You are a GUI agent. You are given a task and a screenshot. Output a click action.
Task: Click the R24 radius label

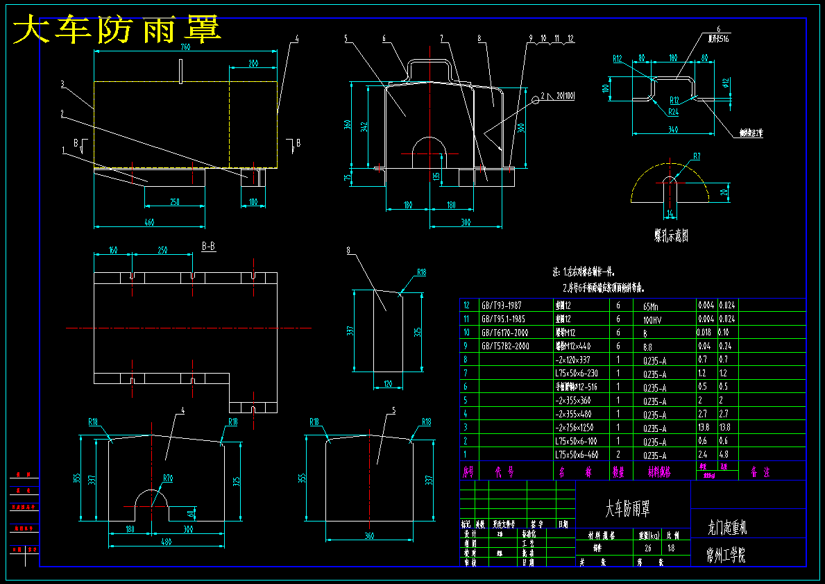click(673, 112)
